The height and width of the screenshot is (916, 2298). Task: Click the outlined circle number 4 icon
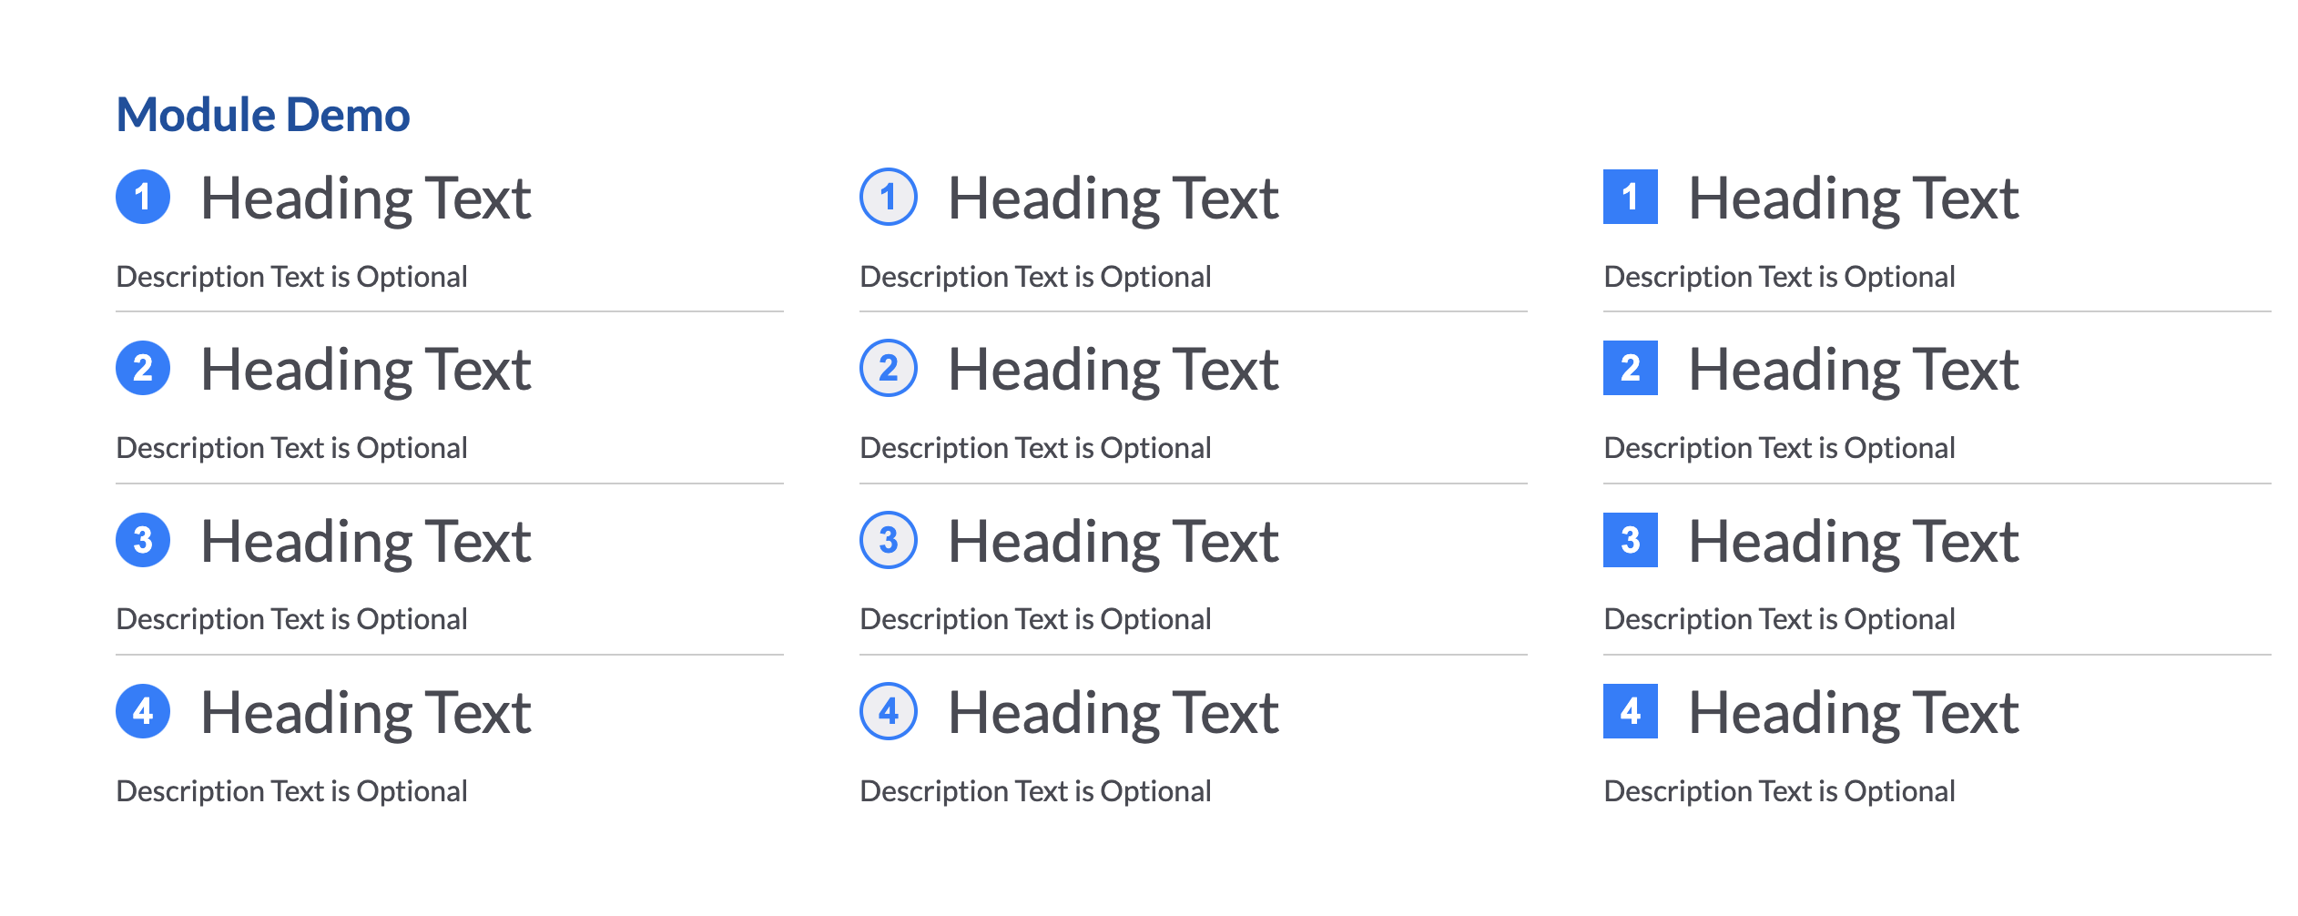[888, 711]
